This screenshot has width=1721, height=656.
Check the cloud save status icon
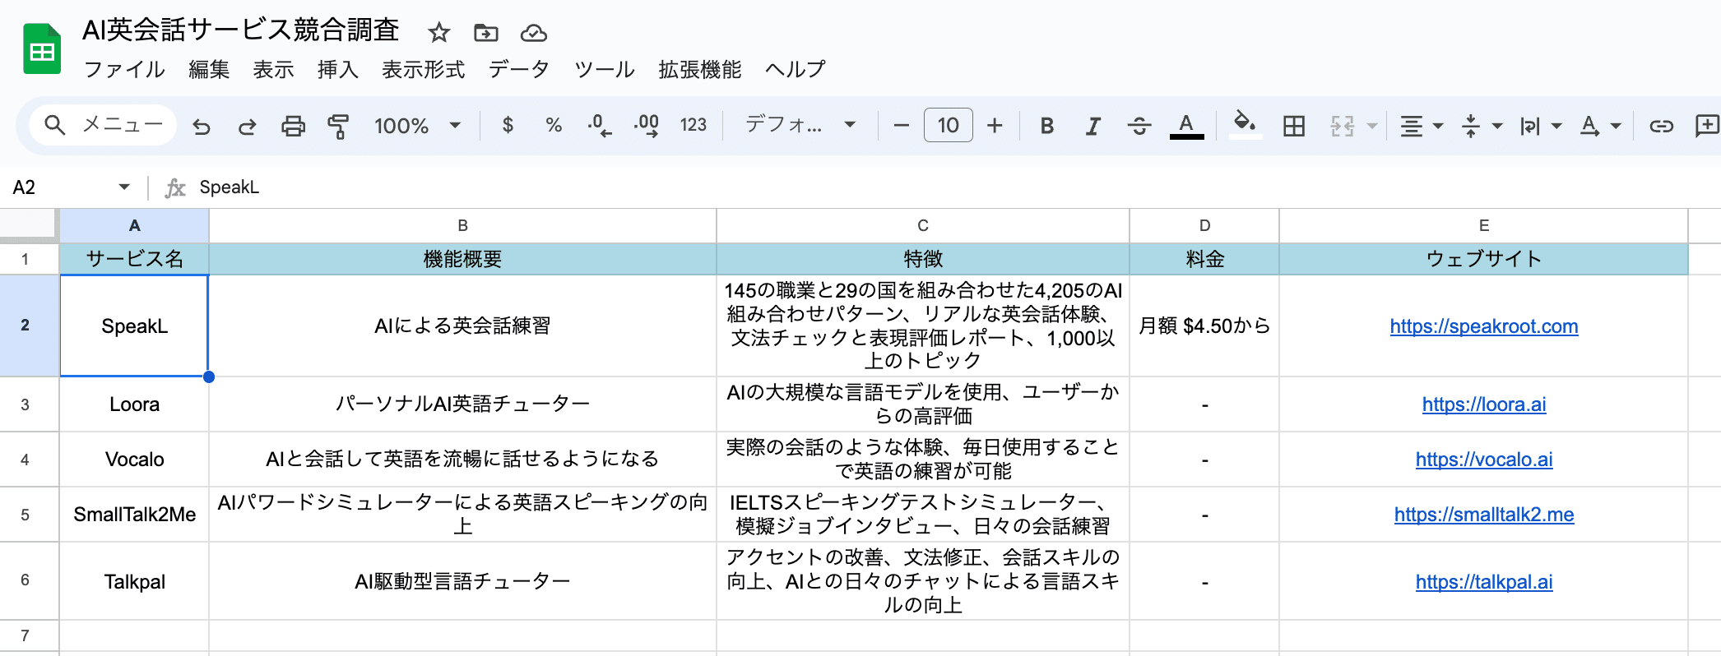coord(534,33)
